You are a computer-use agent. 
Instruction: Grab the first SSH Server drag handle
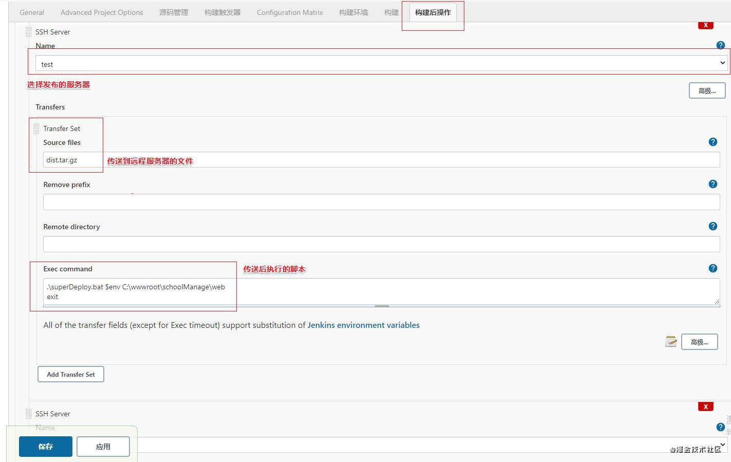pos(28,32)
